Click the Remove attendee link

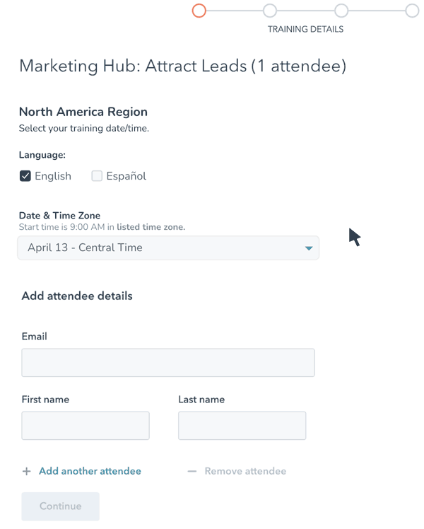[245, 471]
